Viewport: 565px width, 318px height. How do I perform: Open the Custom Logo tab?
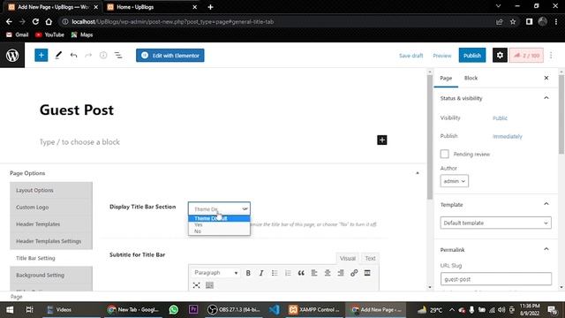(51, 208)
